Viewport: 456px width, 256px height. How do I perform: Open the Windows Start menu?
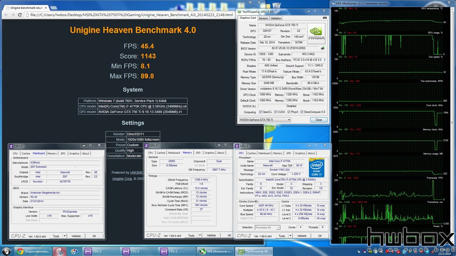coord(6,251)
